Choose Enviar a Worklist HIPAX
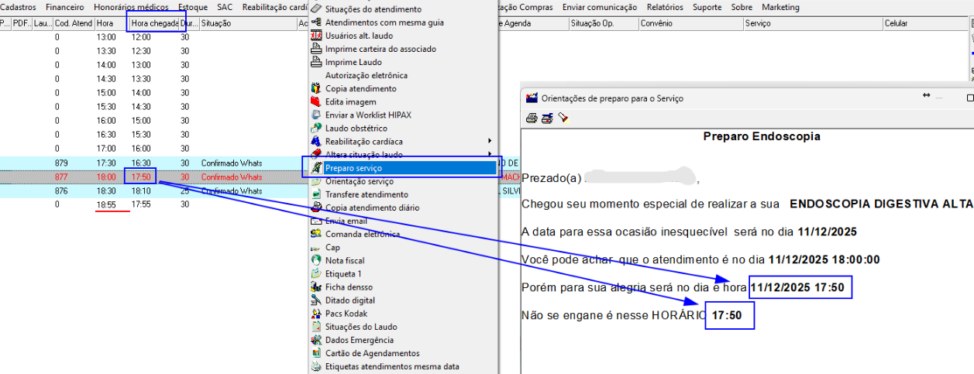This screenshot has height=374, width=974. 367,115
